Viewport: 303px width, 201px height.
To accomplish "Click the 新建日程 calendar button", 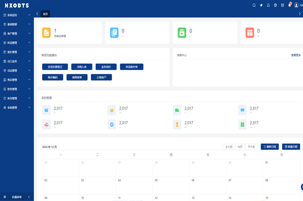I will [x=291, y=146].
